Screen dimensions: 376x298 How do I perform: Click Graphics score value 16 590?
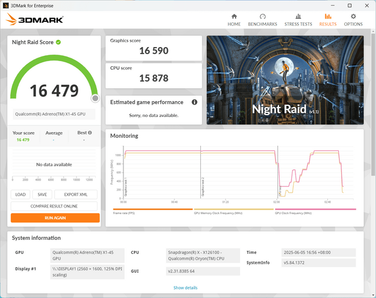click(154, 51)
